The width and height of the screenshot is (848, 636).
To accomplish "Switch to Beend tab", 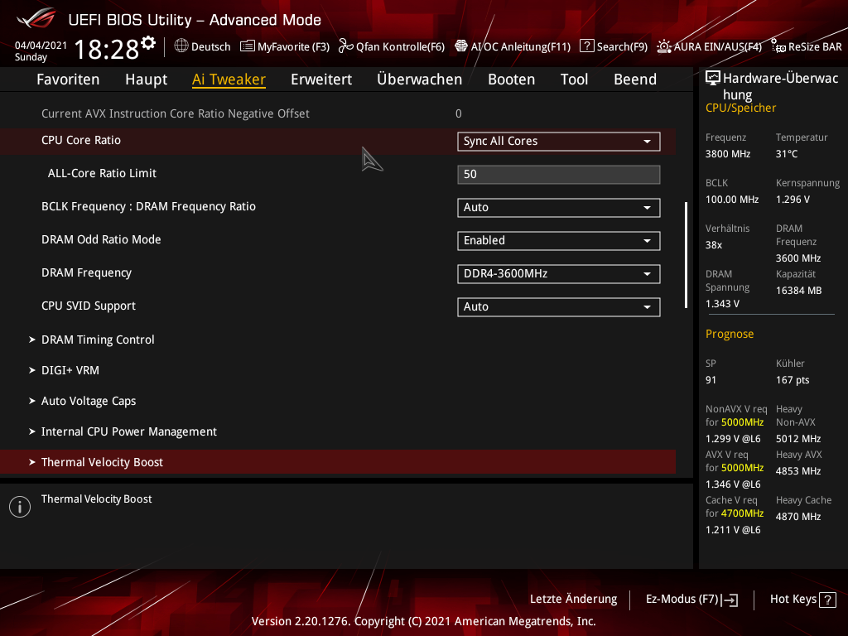I will point(635,79).
